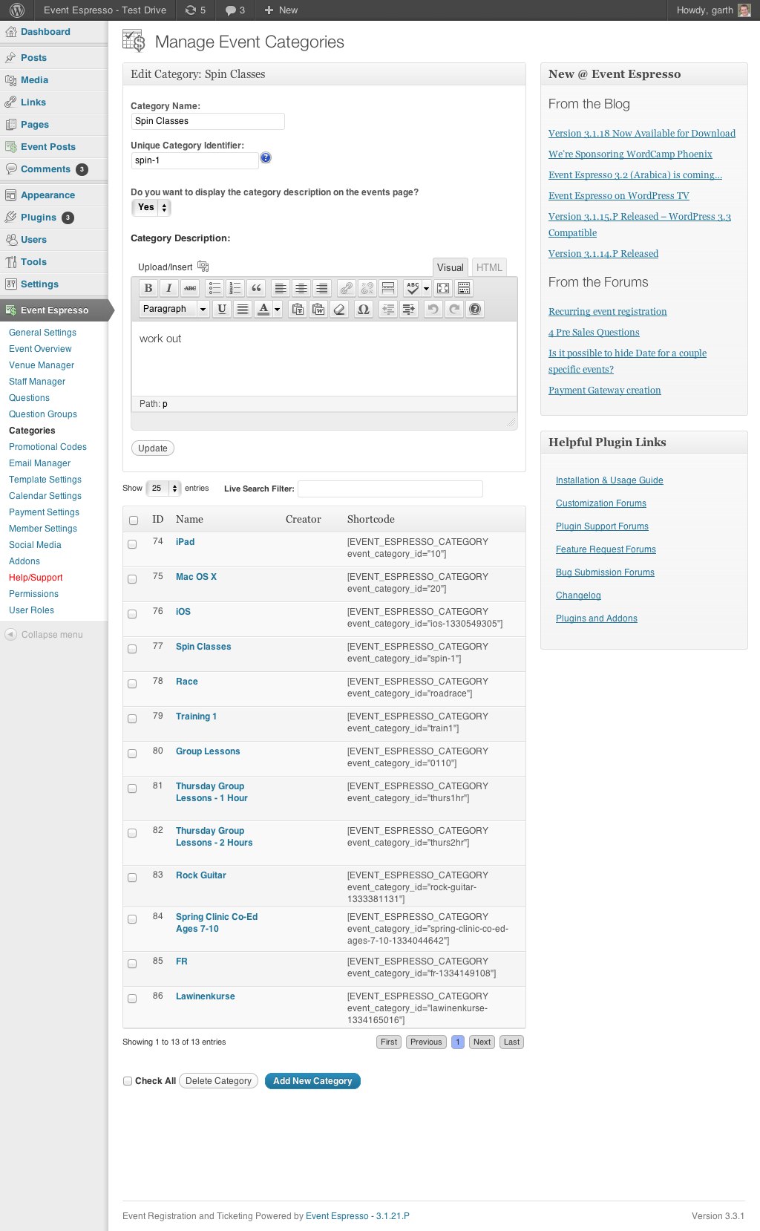The width and height of the screenshot is (760, 1231).
Task: Click the help icon beside Unique Category Identifier
Action: [266, 157]
